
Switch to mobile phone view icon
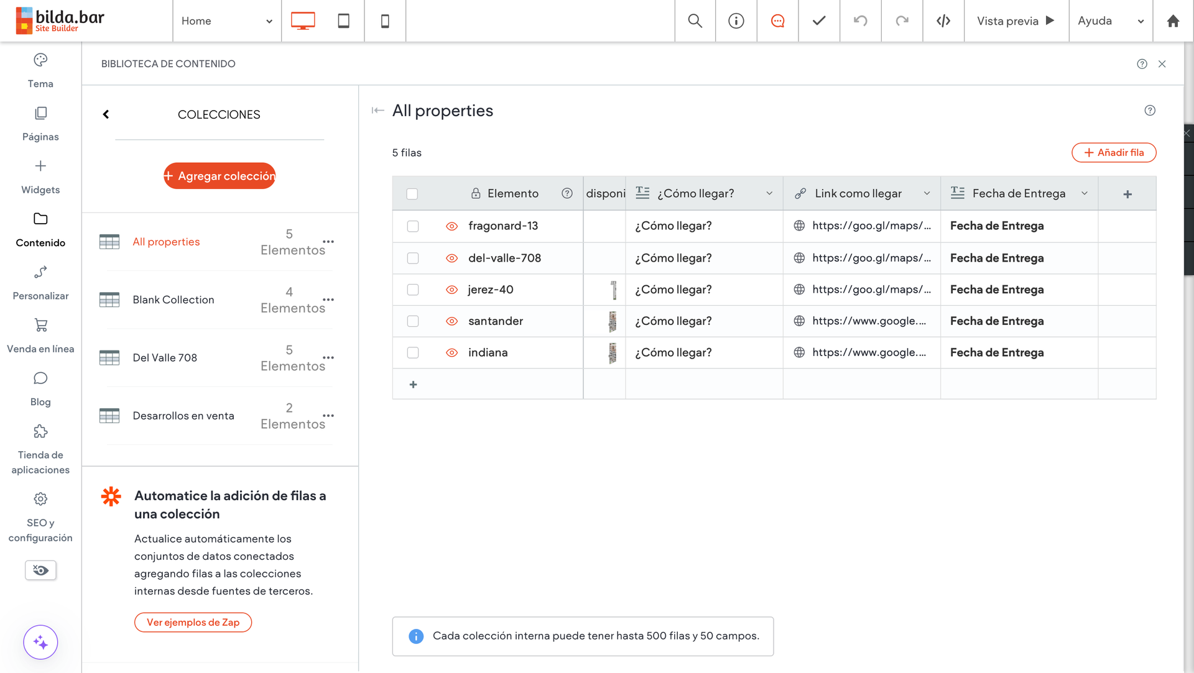pos(385,21)
